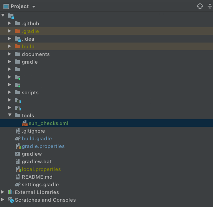This screenshot has height=207, width=213.
Task: Select the ".github" tree row
Action: [x=106, y=23]
